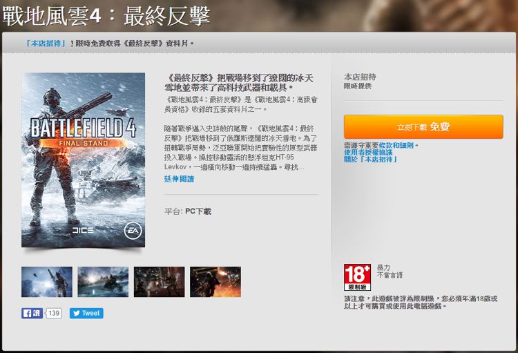This screenshot has height=353, width=518.
Task: Click the Facebook like button
Action: pos(32,314)
